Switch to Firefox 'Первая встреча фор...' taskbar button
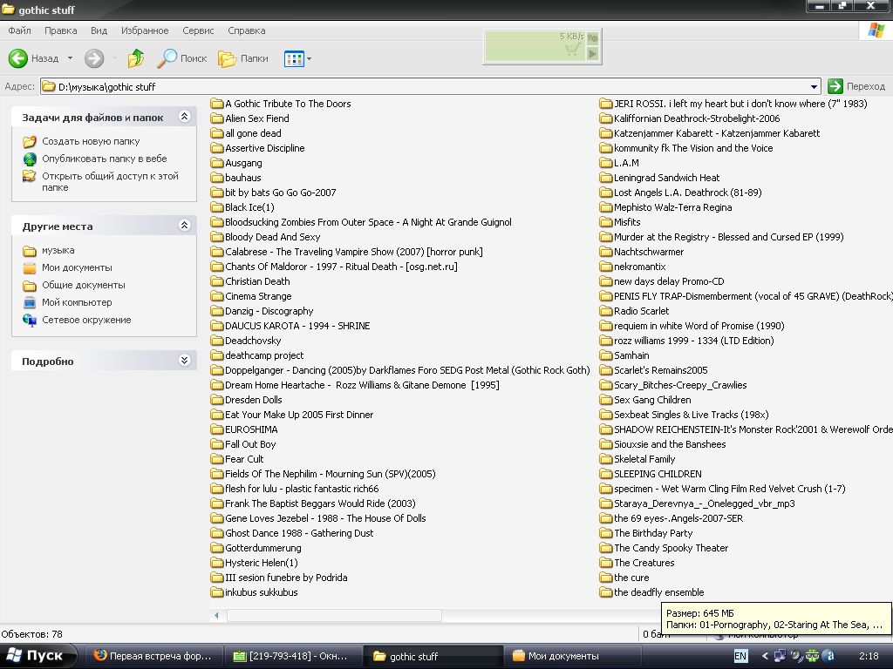893x669 pixels. click(153, 656)
